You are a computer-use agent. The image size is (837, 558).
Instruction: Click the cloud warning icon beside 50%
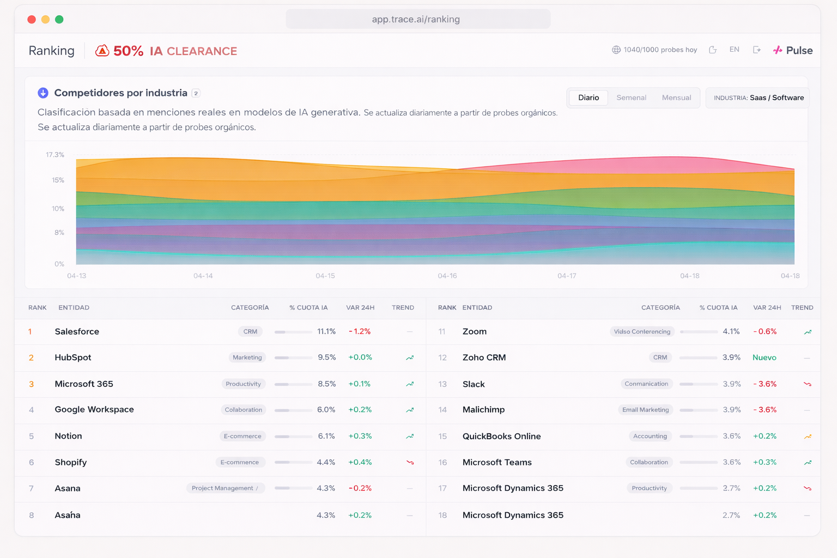102,51
